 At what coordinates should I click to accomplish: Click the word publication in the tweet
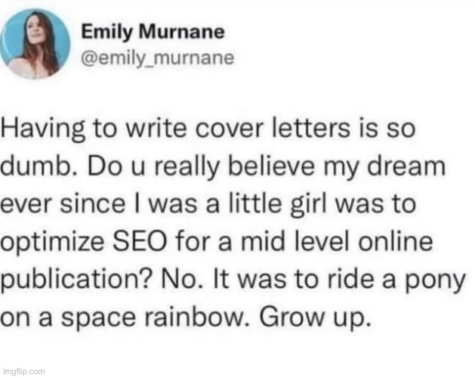(76, 280)
